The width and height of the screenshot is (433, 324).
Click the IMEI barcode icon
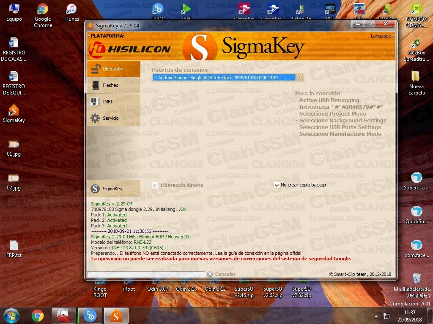click(95, 102)
